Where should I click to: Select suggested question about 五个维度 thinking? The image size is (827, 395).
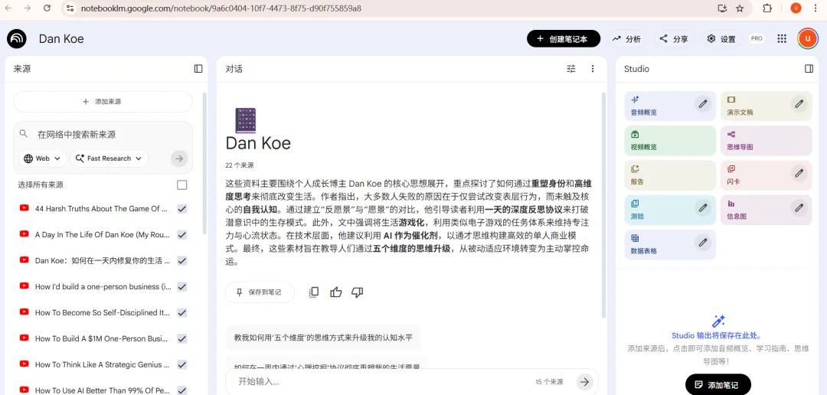tap(323, 338)
